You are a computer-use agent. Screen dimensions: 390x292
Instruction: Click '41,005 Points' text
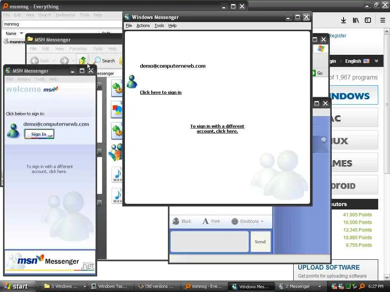(x=357, y=214)
